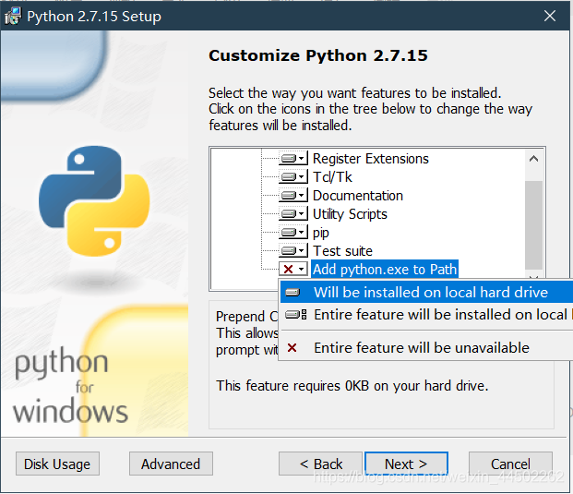Click the red X icon in the unavailable entry
This screenshot has height=494, width=573.
292,347
